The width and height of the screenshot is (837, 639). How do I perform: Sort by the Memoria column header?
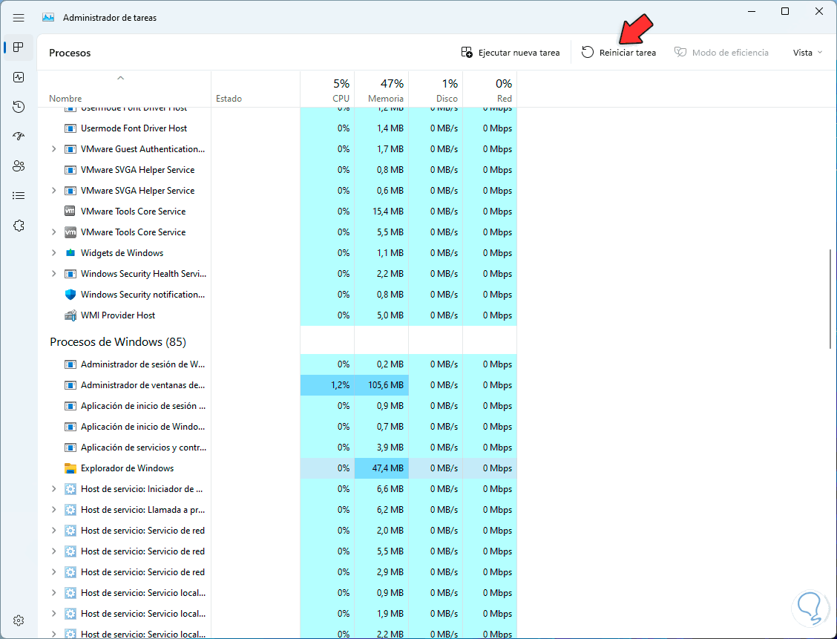point(381,89)
